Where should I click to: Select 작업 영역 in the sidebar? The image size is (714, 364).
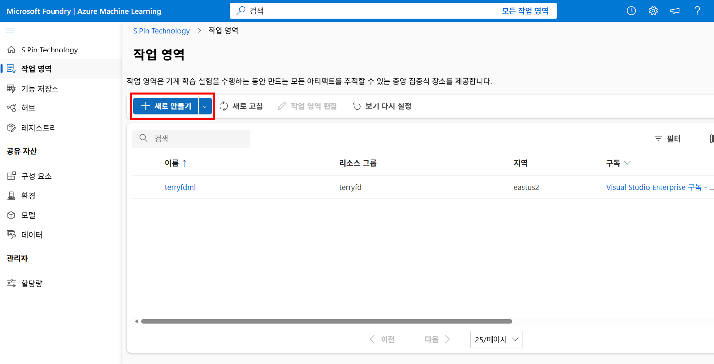coord(60,69)
